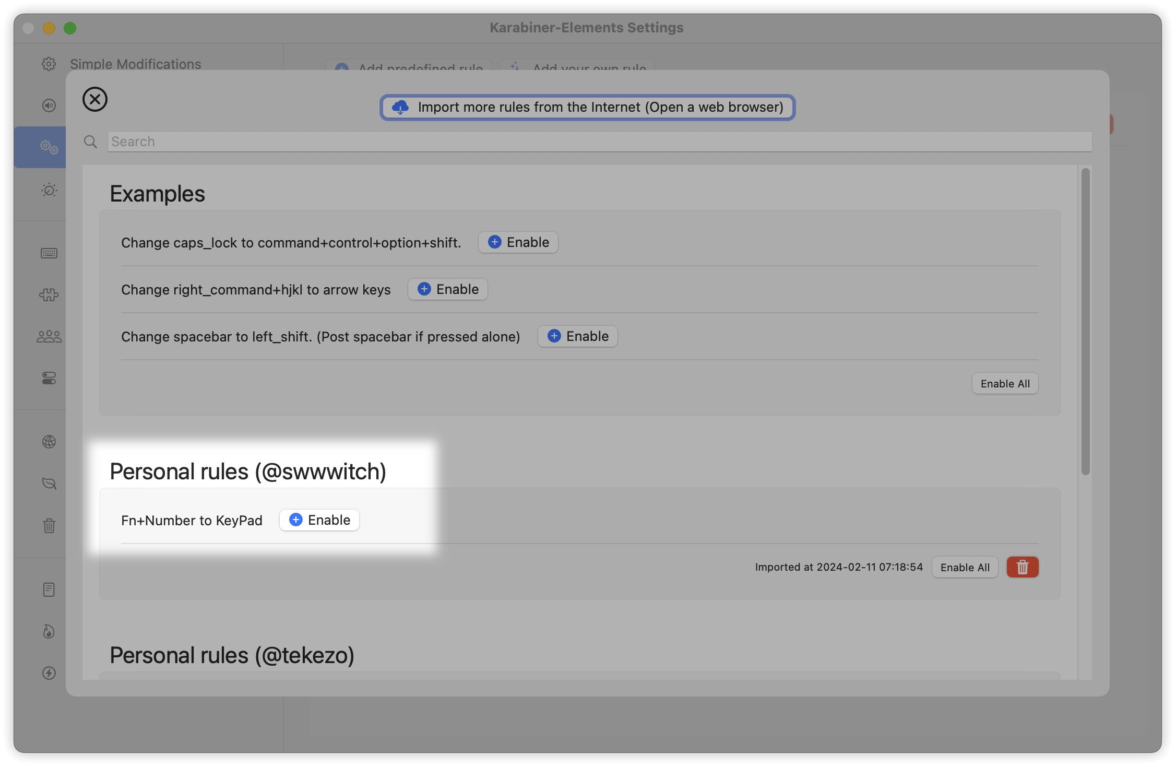This screenshot has width=1176, height=767.
Task: Open Virtual Keyboard puzzle-piece sidebar icon
Action: (x=49, y=295)
